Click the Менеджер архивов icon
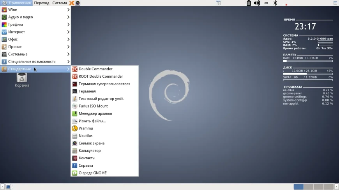This screenshot has height=190, width=339. coord(74,113)
